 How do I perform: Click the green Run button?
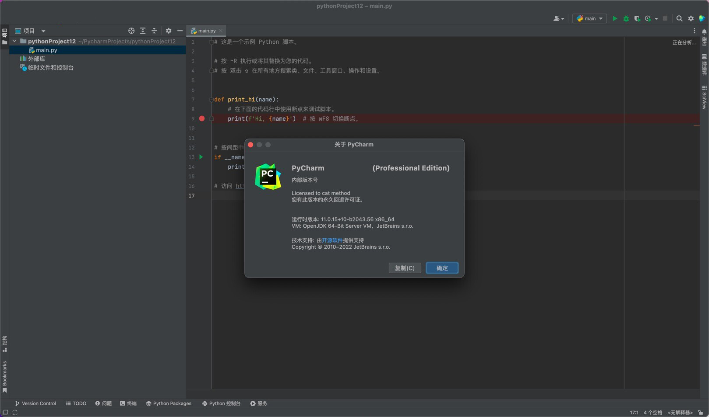click(x=615, y=18)
